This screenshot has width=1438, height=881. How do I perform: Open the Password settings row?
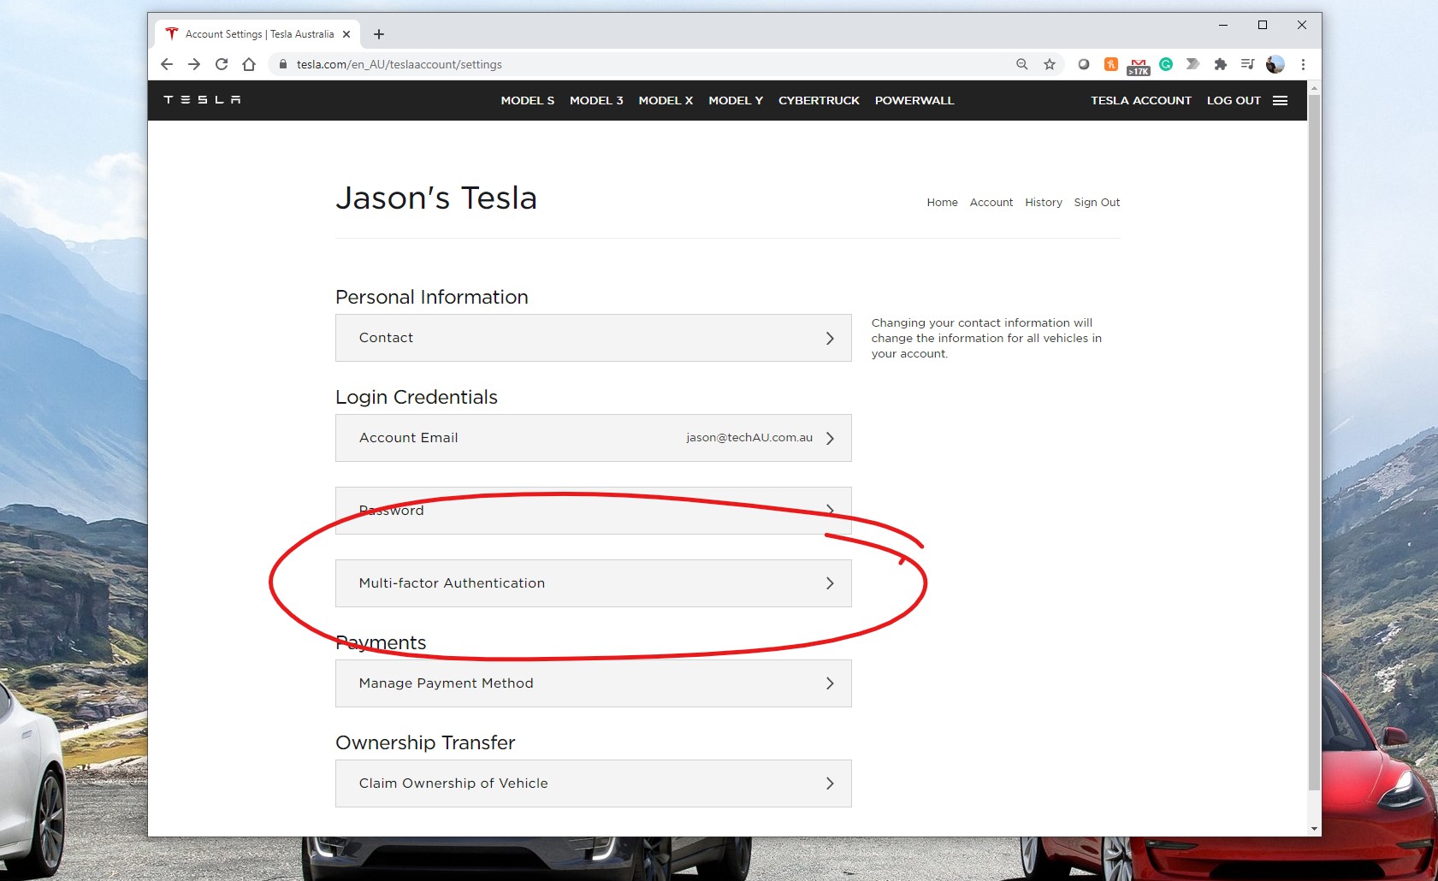click(594, 511)
